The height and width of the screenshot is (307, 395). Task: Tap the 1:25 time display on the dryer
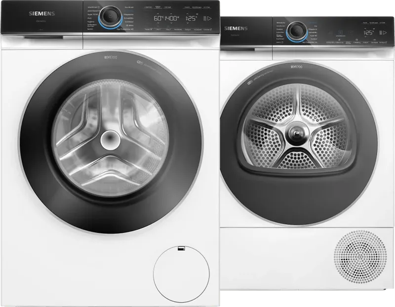(369, 33)
